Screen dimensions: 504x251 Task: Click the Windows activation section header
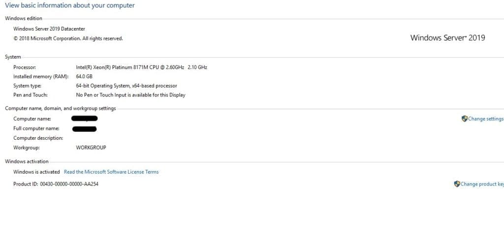27,161
